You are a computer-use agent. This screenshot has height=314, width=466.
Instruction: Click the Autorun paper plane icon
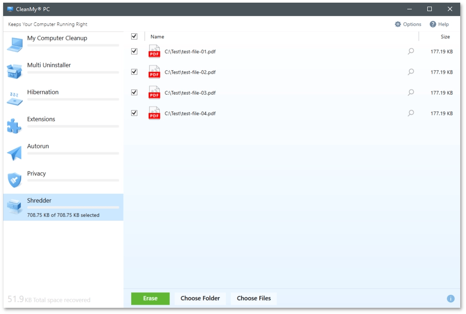click(14, 153)
